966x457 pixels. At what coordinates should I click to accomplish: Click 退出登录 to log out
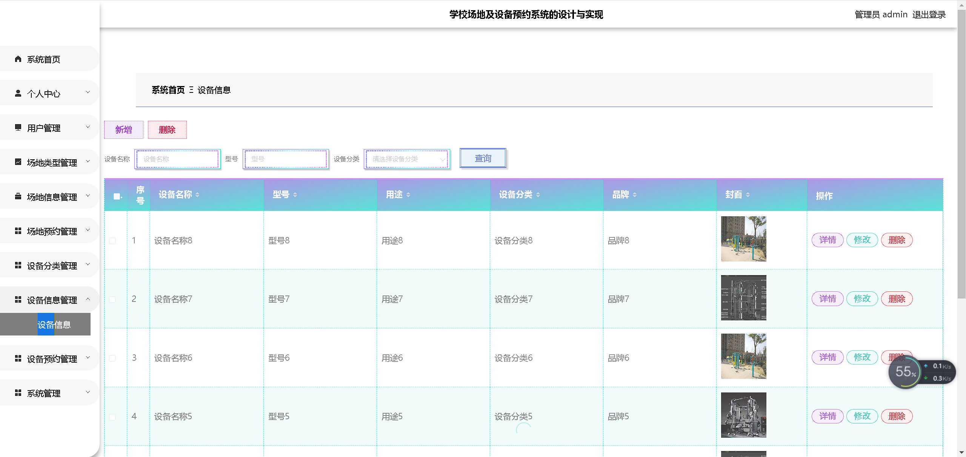click(x=929, y=15)
